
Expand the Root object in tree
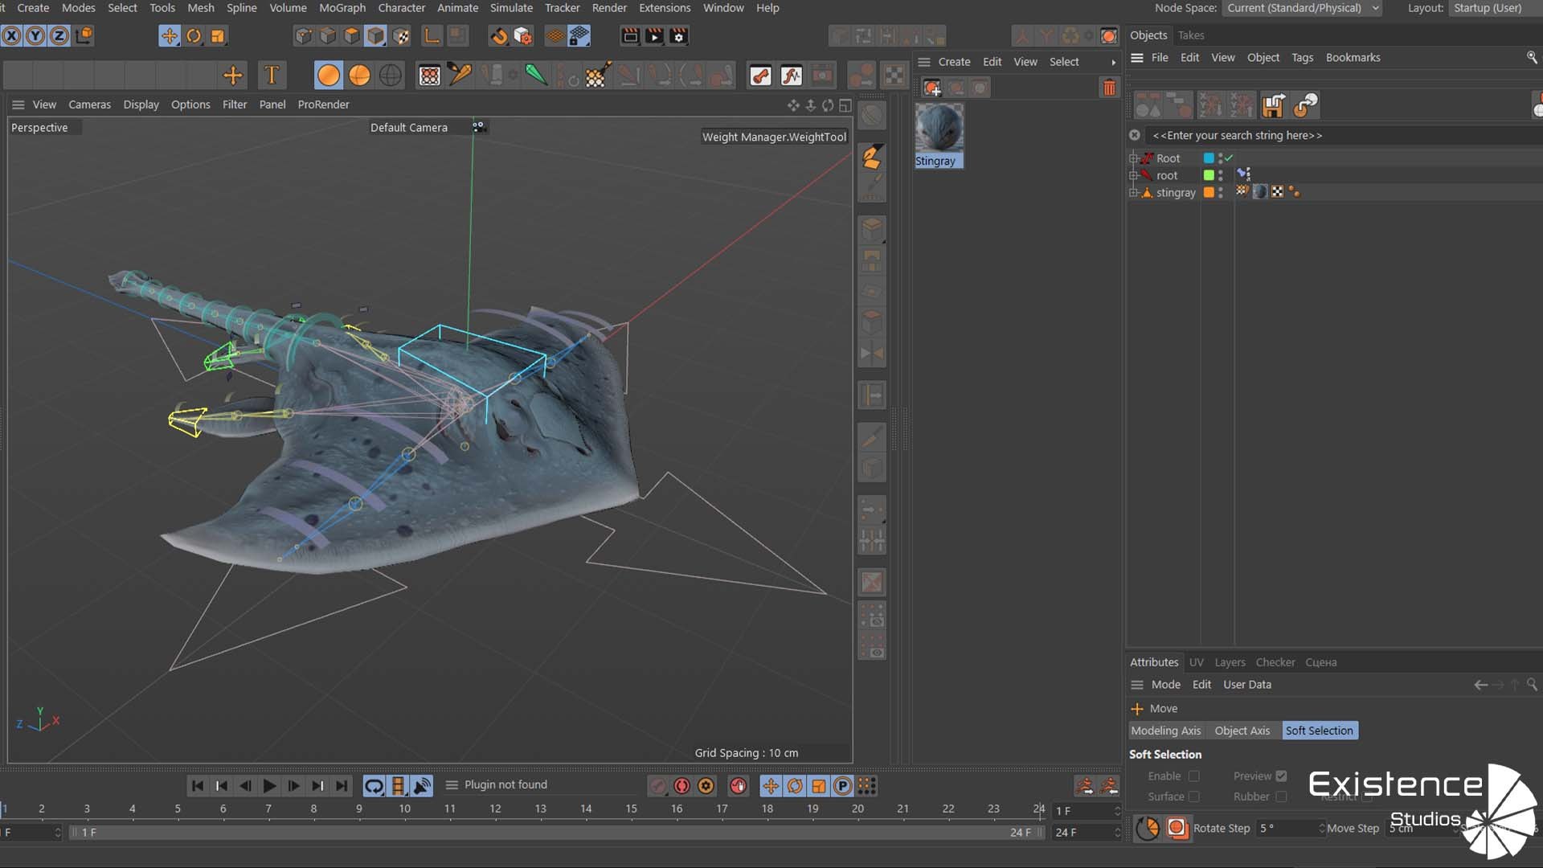tap(1133, 158)
